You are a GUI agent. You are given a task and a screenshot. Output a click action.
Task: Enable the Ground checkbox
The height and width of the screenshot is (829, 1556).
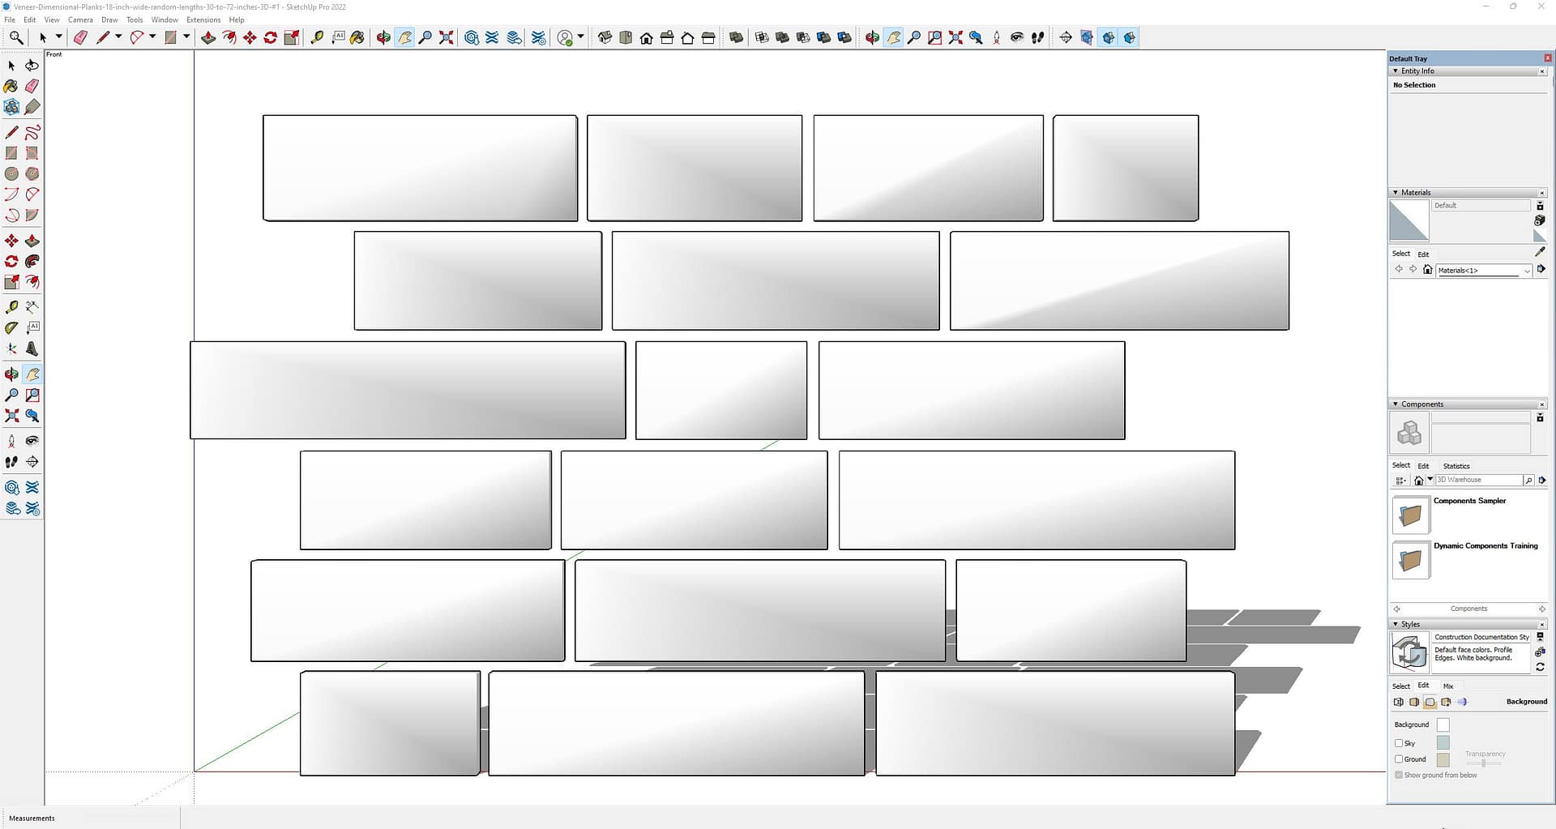1399,759
